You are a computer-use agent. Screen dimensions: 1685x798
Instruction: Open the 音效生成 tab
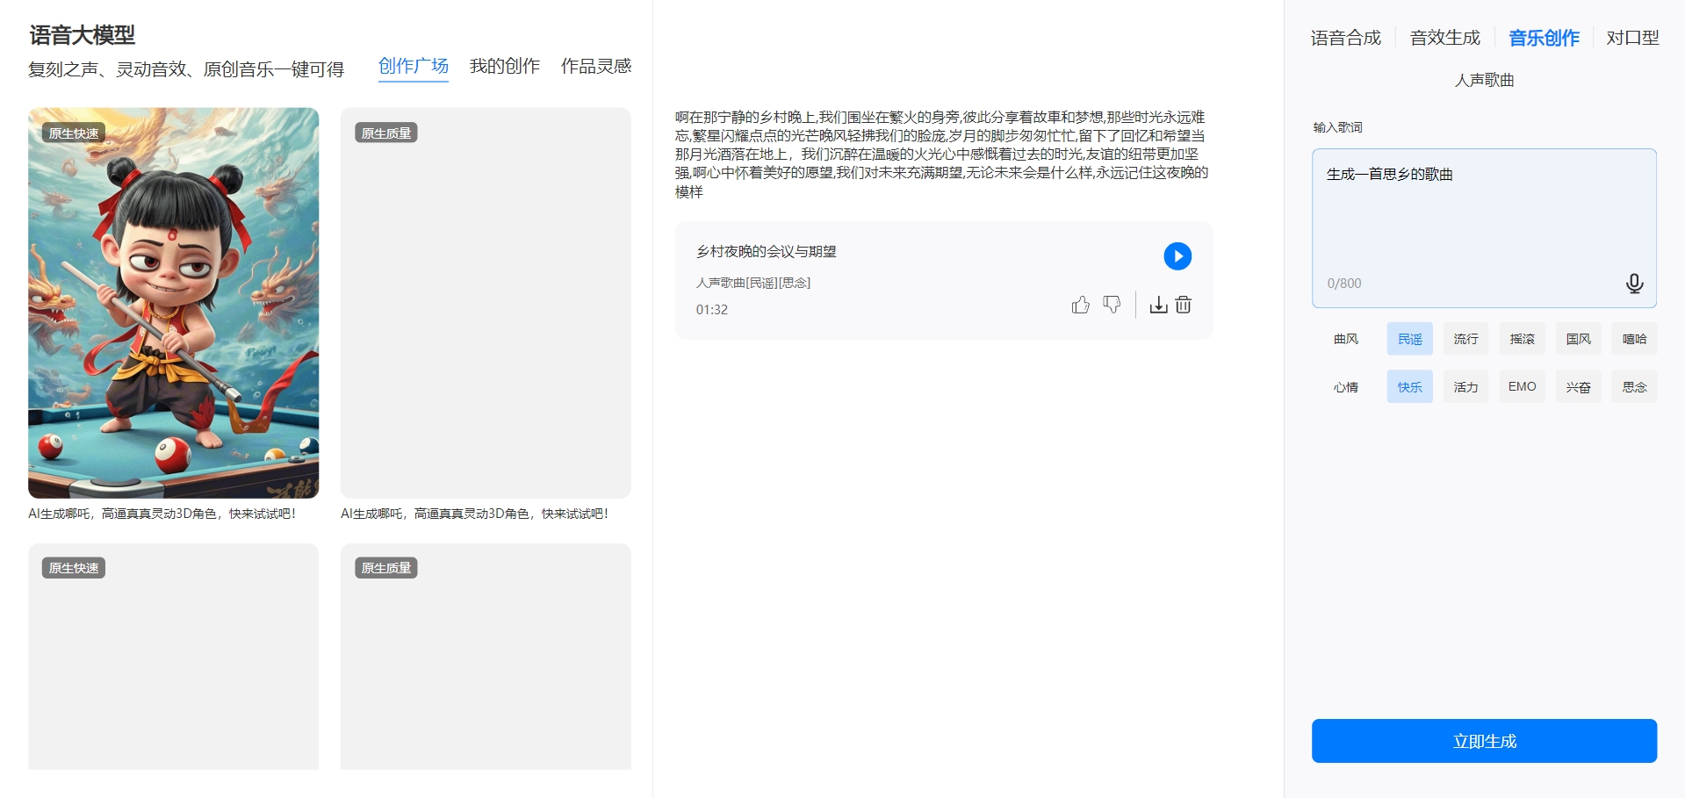(x=1444, y=38)
